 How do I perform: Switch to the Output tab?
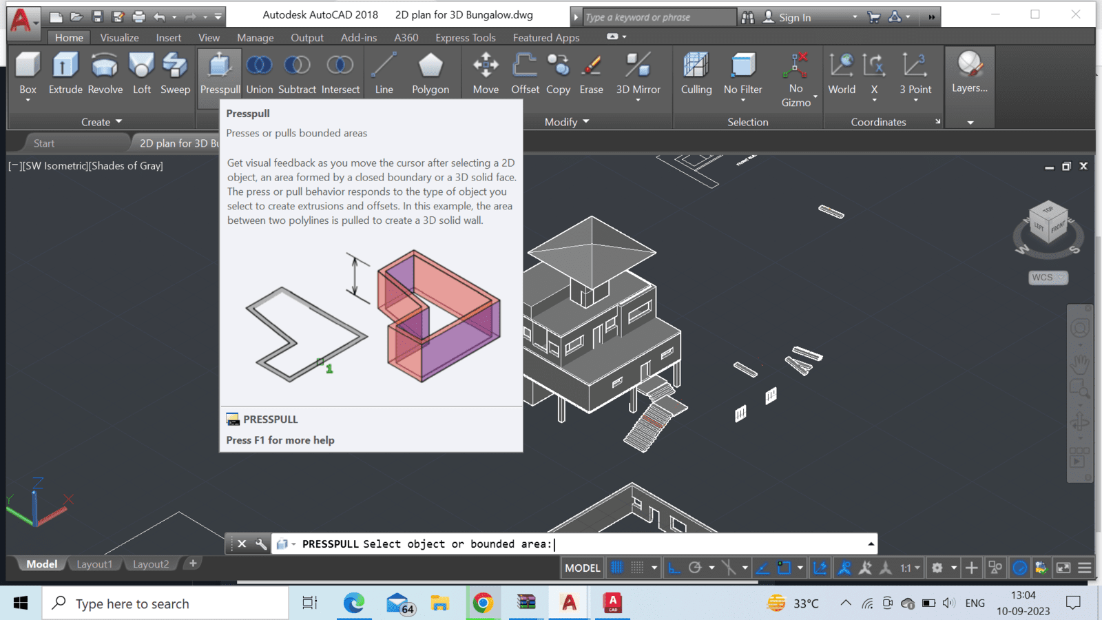(x=307, y=37)
